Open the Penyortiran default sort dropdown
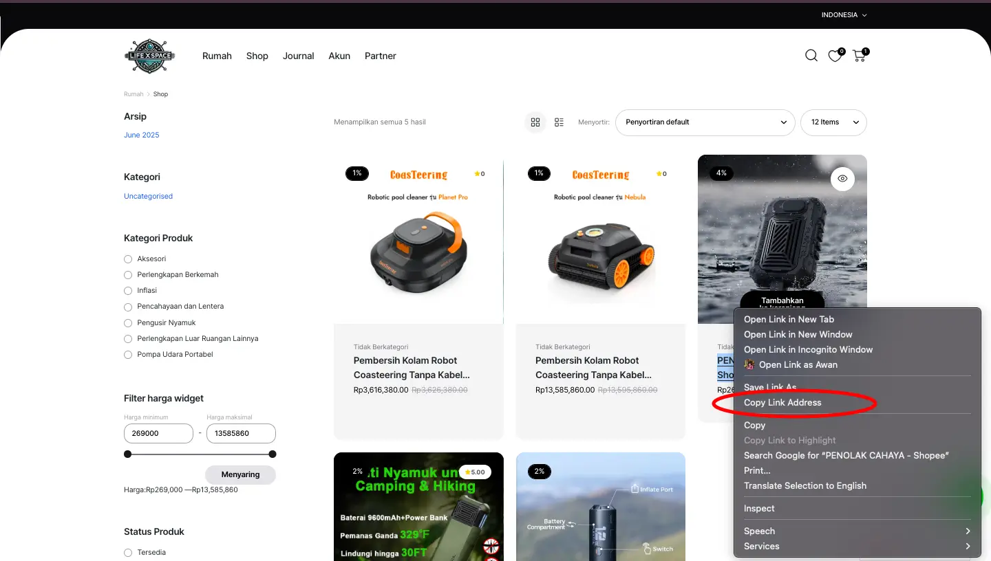Image resolution: width=991 pixels, height=561 pixels. pyautogui.click(x=705, y=122)
